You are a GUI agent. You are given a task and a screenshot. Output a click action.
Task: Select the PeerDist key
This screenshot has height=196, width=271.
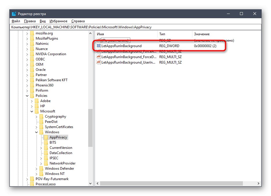point(51,122)
